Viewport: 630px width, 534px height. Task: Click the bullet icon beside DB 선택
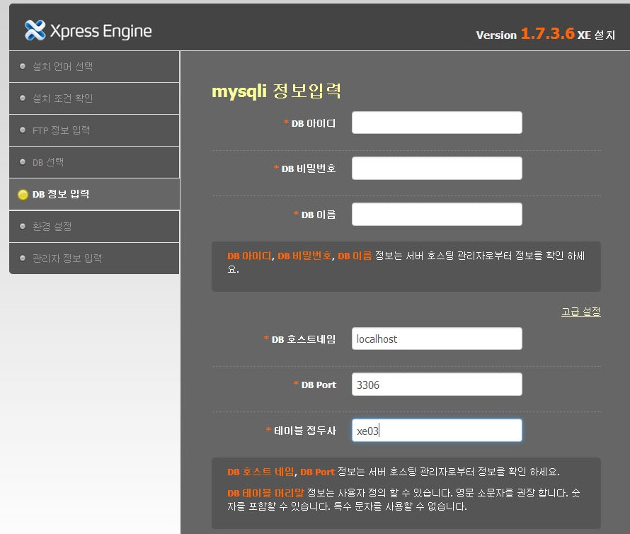click(22, 161)
